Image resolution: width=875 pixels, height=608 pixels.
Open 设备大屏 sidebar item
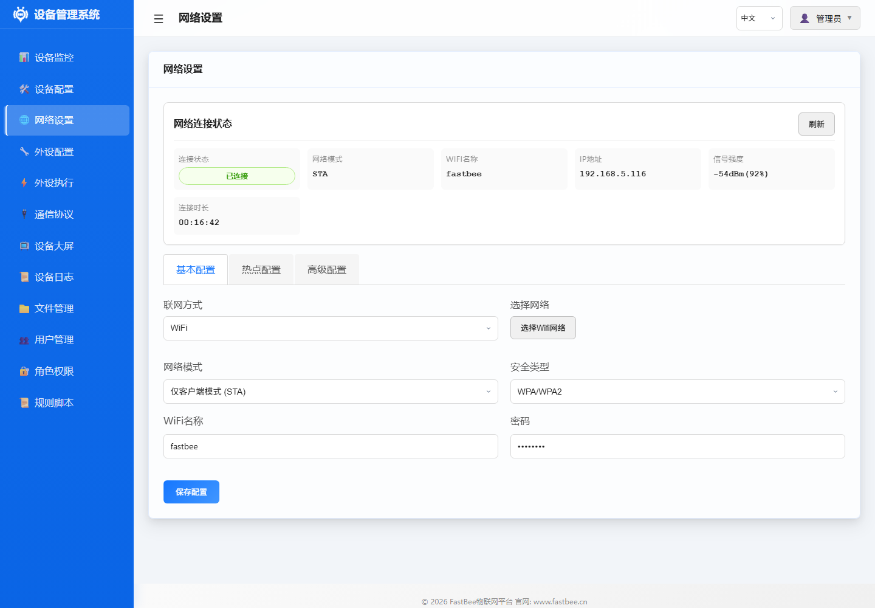67,246
